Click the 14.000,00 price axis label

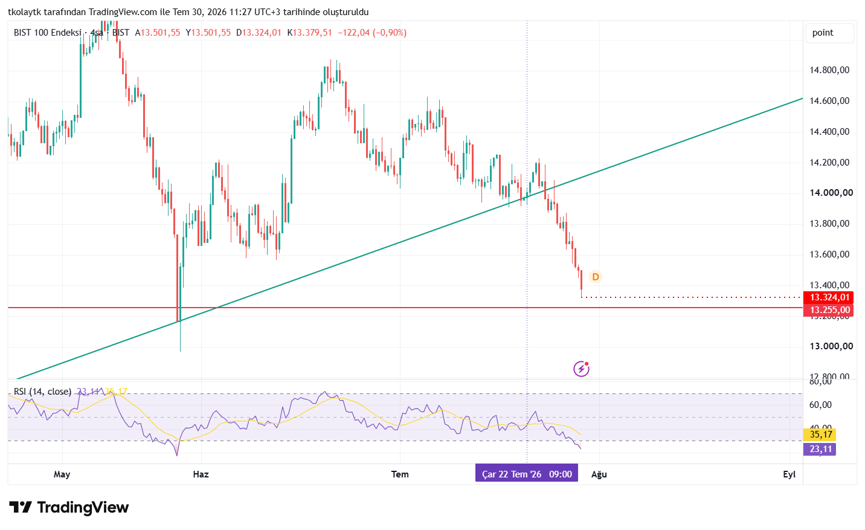831,193
